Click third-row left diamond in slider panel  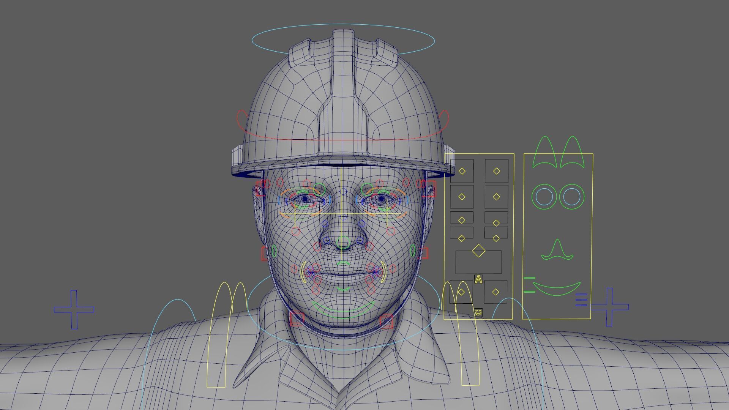pos(462,220)
